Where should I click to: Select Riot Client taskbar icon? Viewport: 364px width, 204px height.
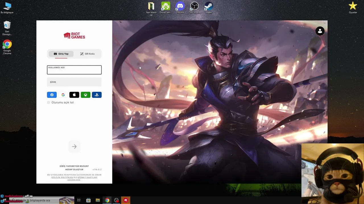coord(126,200)
